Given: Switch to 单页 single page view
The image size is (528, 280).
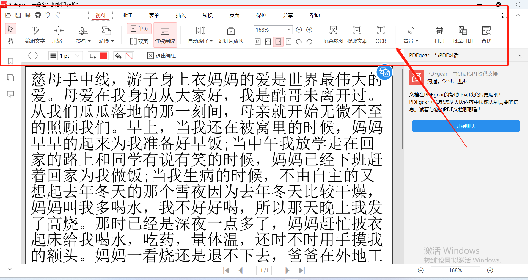Looking at the screenshot, I should point(139,29).
